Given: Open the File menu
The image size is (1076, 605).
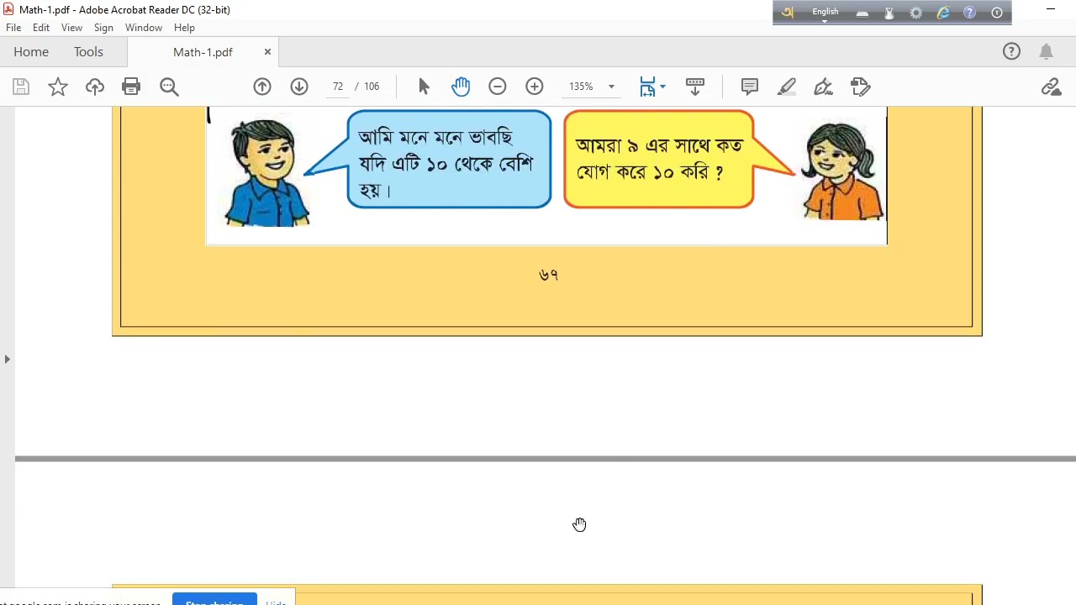Looking at the screenshot, I should point(13,28).
